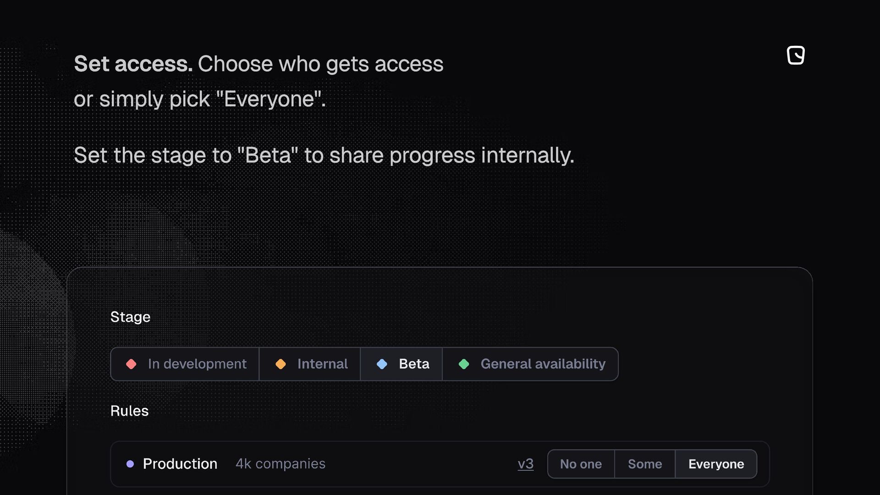Click the Stage section heading
Screen dimensions: 880x495
click(x=130, y=317)
